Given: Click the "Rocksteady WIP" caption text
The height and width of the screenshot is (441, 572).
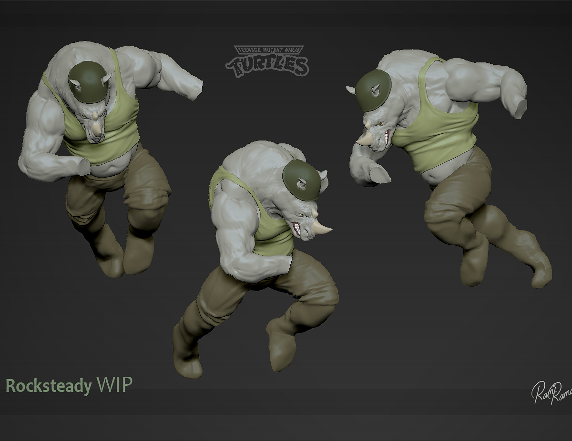Looking at the screenshot, I should [x=69, y=385].
